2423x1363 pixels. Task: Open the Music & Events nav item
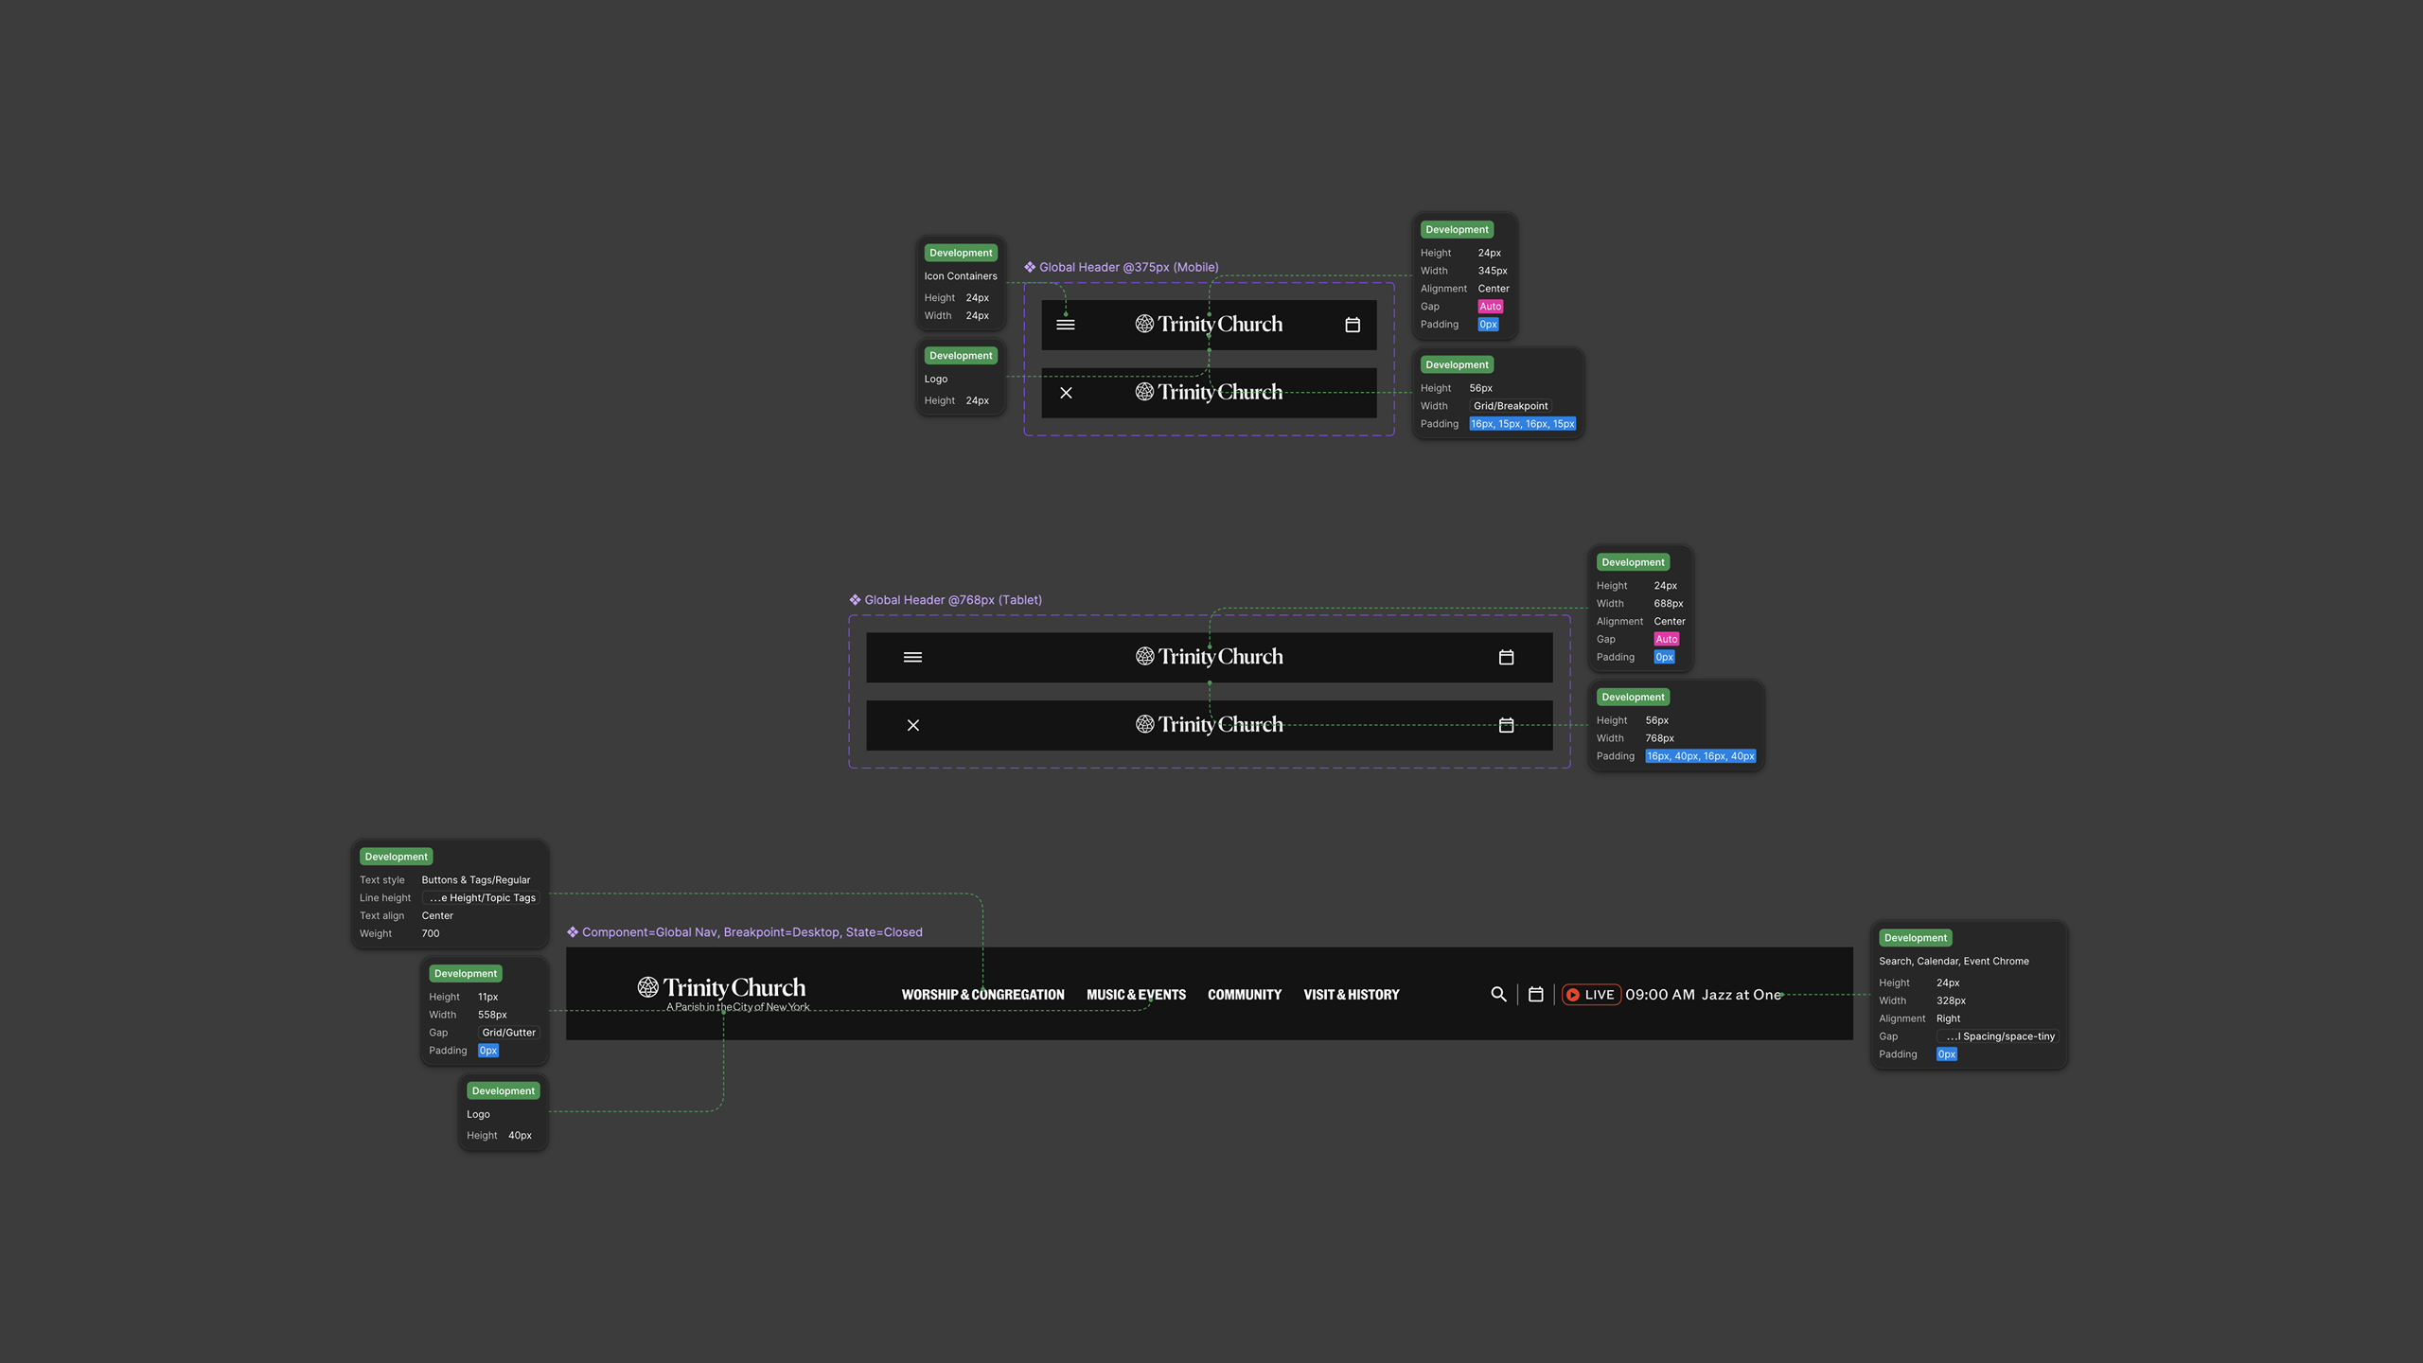1136,995
